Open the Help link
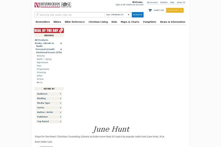221x147 pixels. (x=172, y=3)
